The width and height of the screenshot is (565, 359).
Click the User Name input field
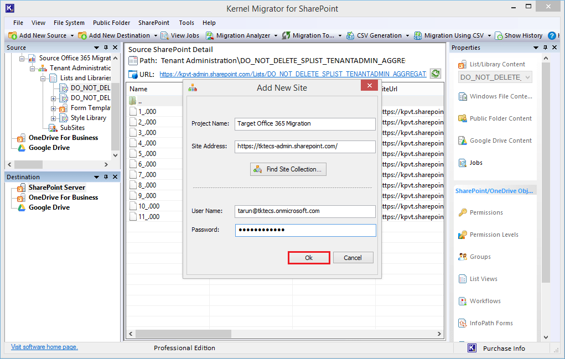pyautogui.click(x=305, y=211)
